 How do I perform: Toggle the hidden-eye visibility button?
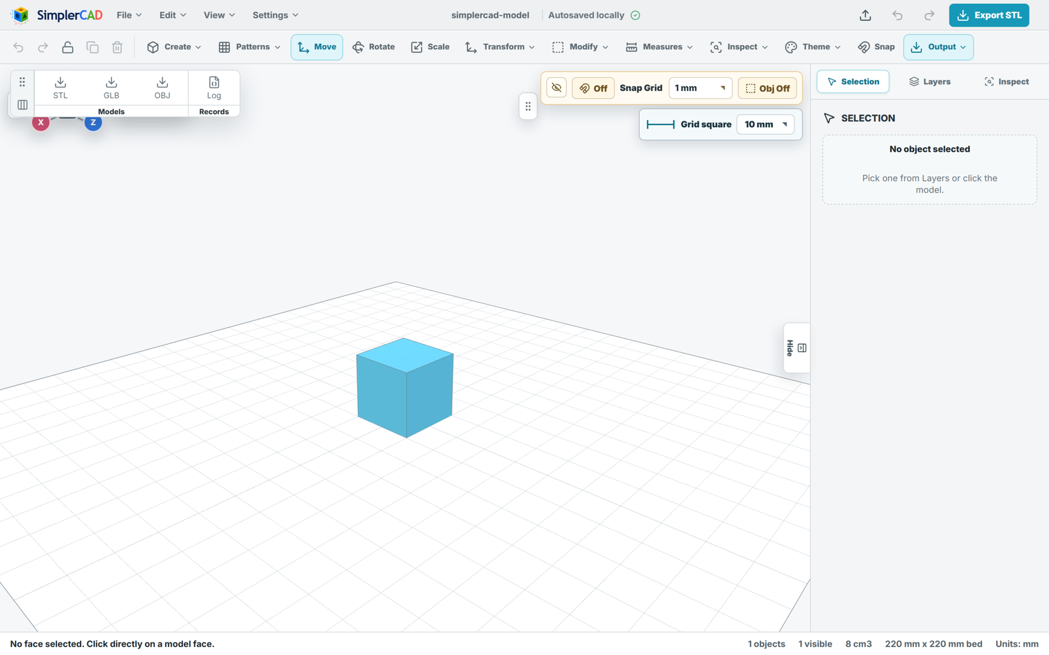557,88
